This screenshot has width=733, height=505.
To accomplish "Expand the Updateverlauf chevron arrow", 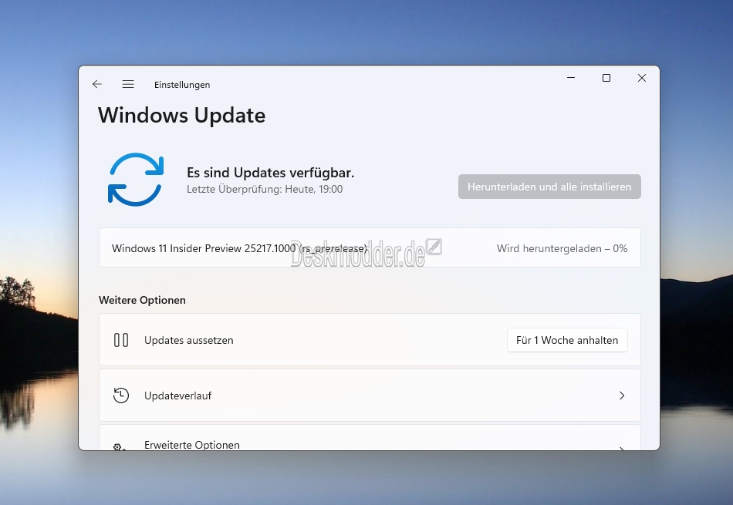I will coord(622,396).
